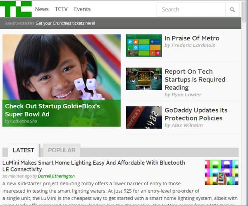Open the News menu item

click(x=42, y=9)
